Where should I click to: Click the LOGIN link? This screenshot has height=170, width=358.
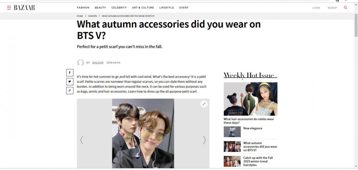tap(316, 8)
